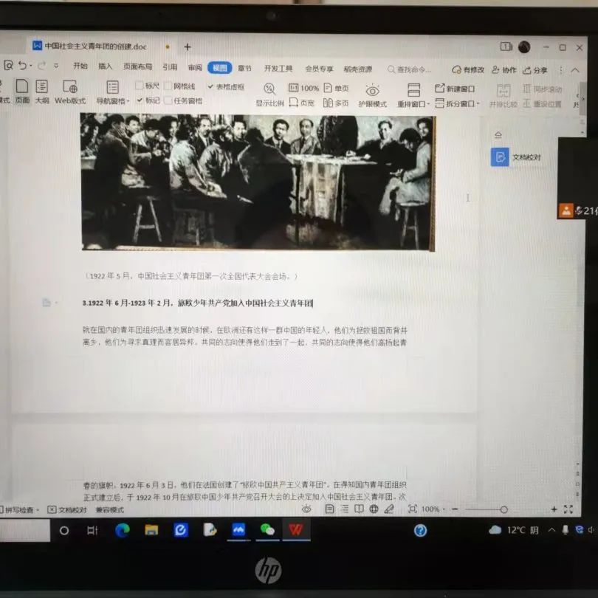Open a new window (新建窗口)

coord(455,89)
